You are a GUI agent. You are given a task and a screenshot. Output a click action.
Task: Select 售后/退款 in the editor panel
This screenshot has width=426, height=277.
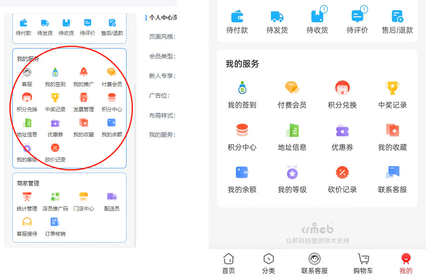112,27
